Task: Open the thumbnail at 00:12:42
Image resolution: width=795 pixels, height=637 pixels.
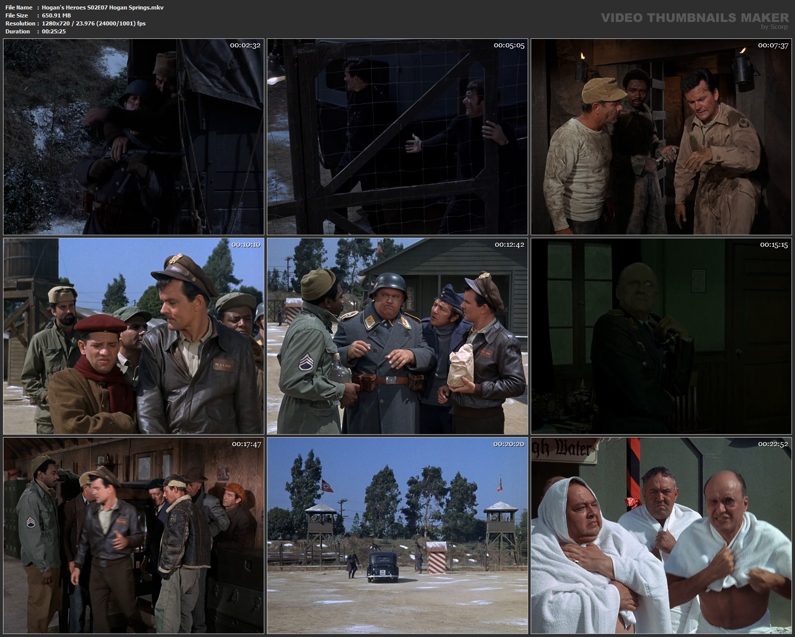Action: 397,336
